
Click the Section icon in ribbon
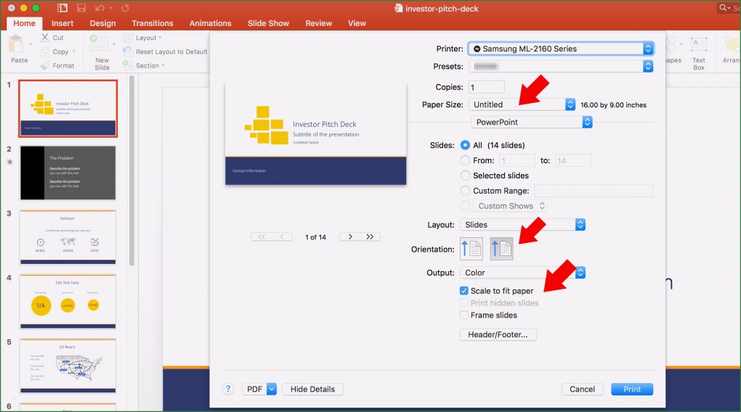(128, 65)
